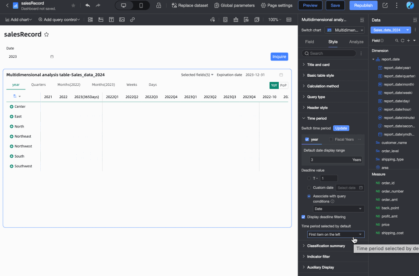Expand the Center row plus icon

click(11, 106)
